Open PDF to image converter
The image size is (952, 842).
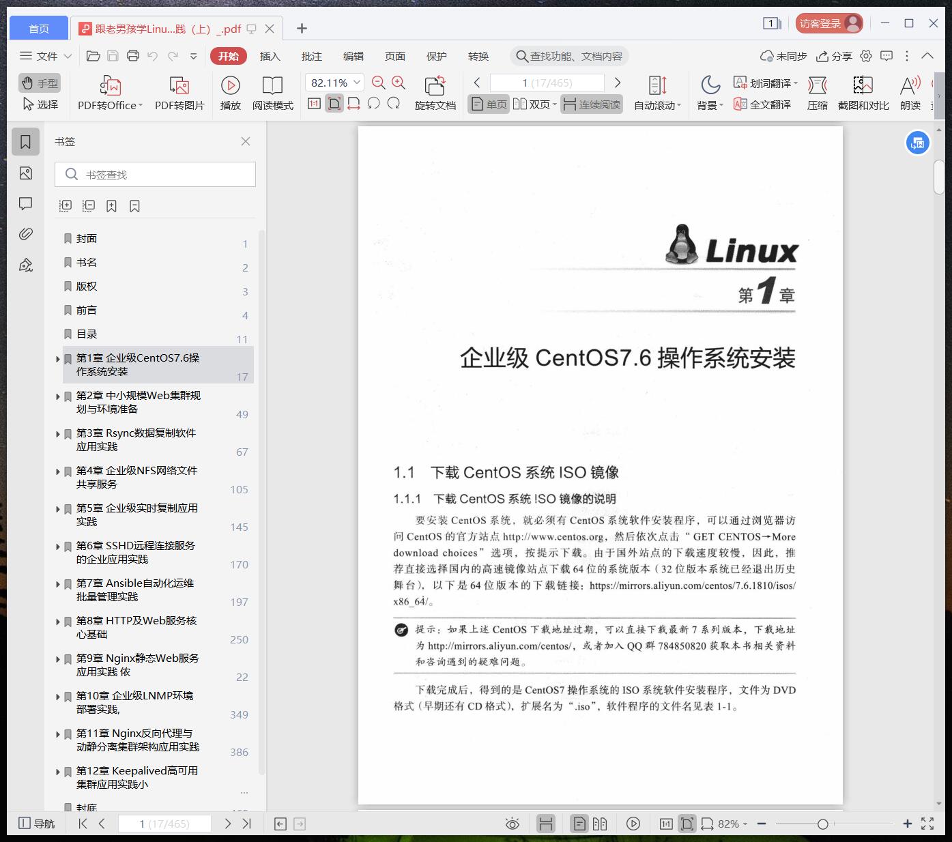coord(179,93)
